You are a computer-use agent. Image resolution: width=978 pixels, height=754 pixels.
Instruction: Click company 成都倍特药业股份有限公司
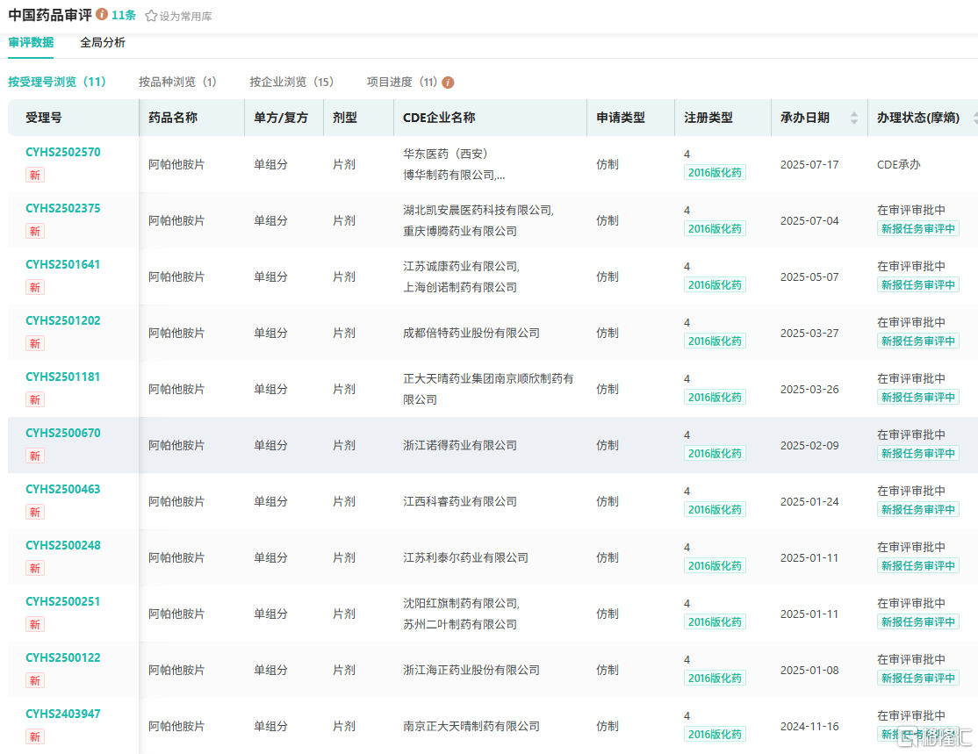tap(471, 333)
